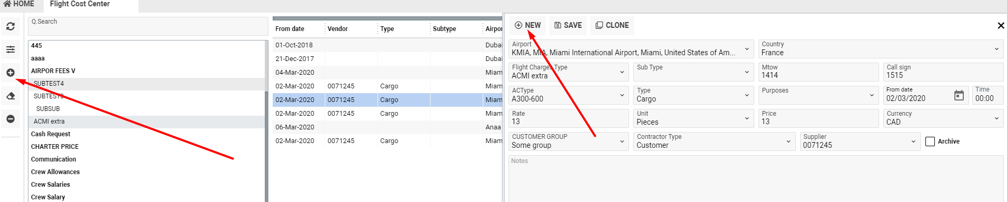Clone the current record

(x=612, y=25)
